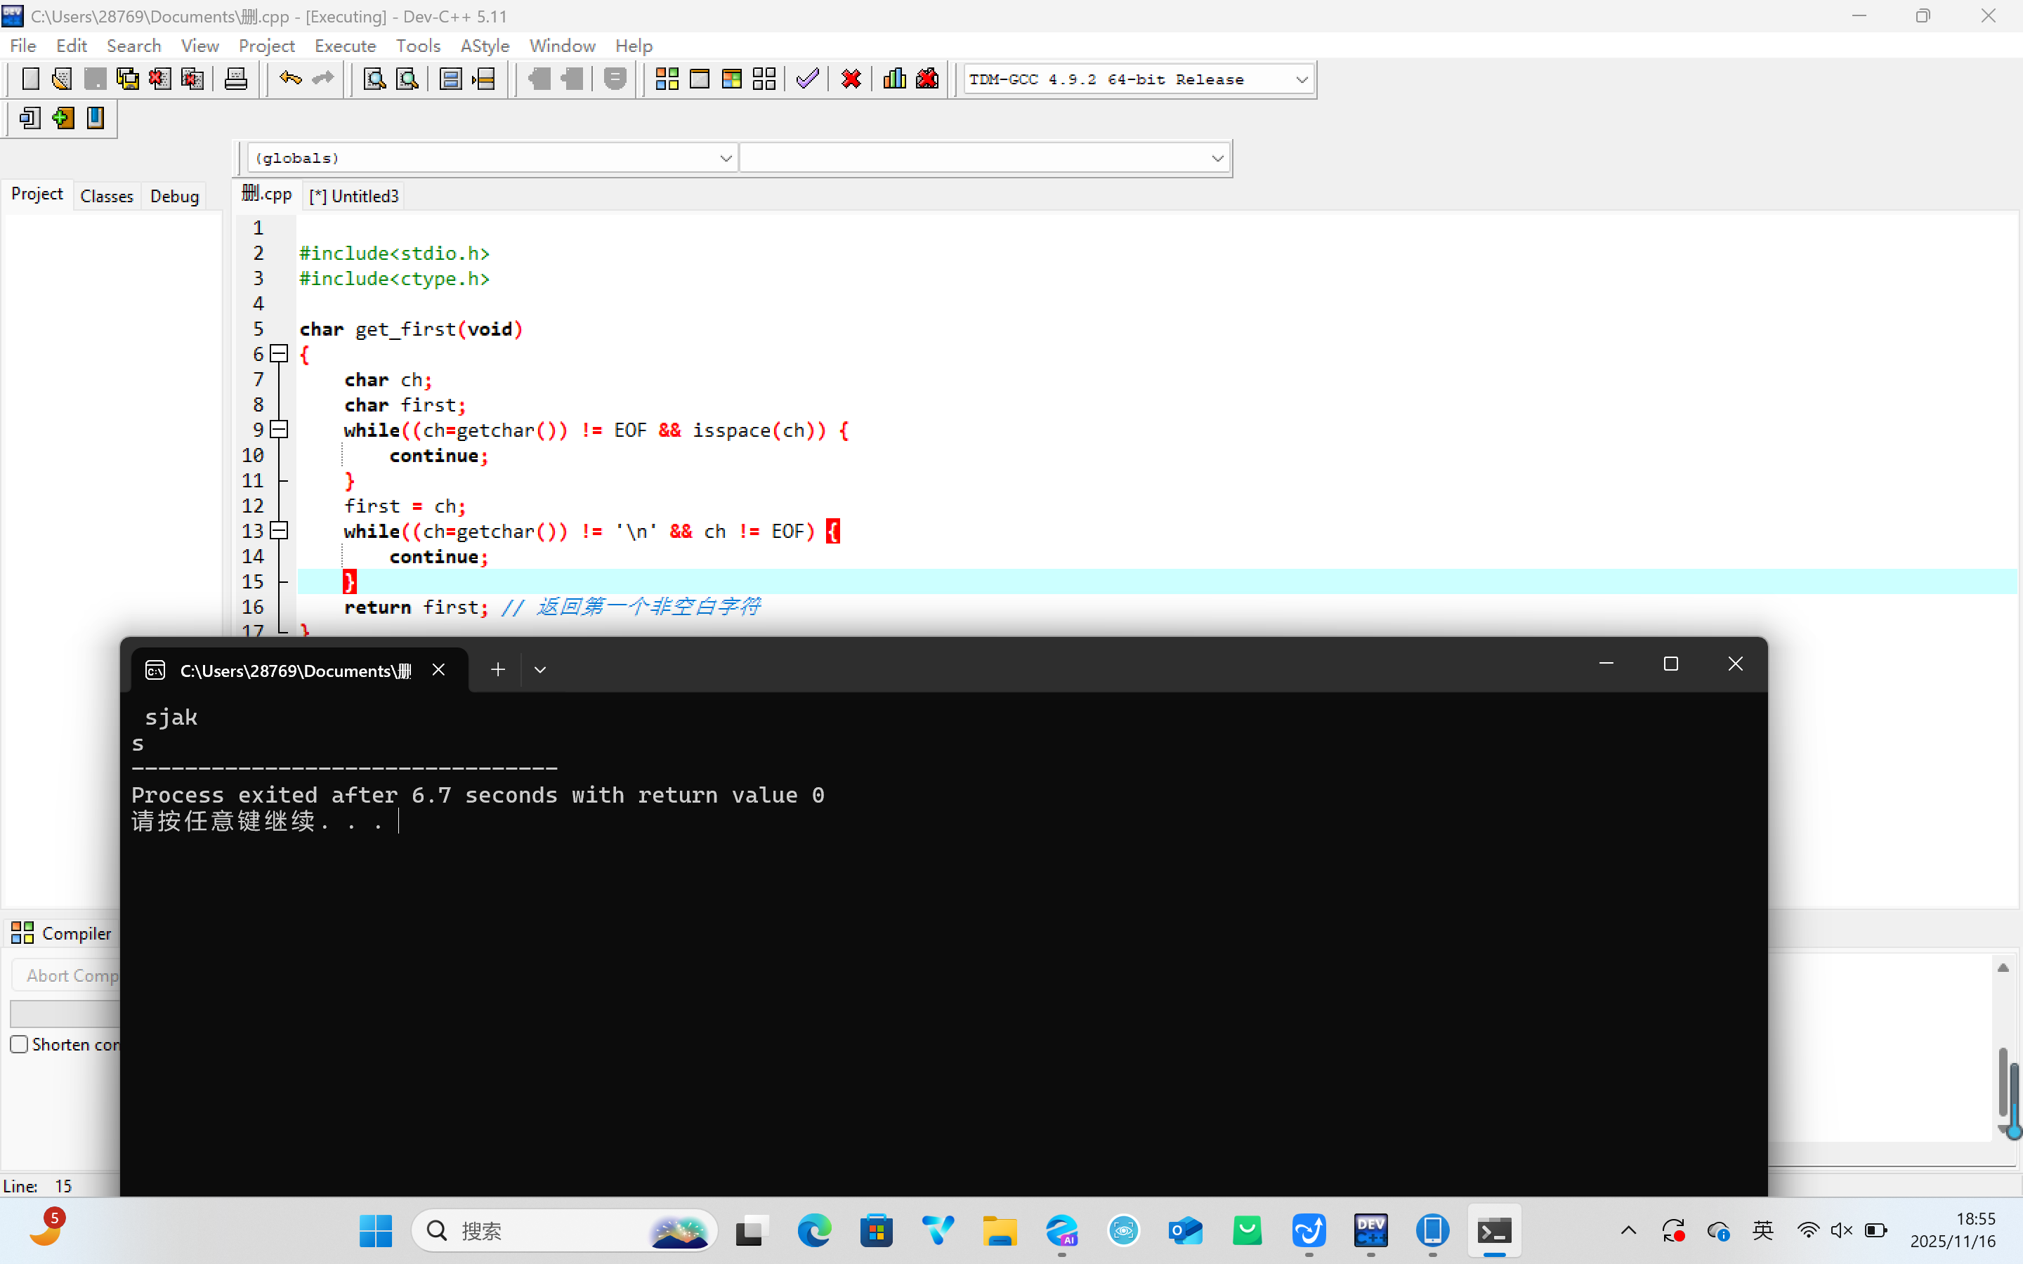Open new terminal tab with plus button

point(497,670)
